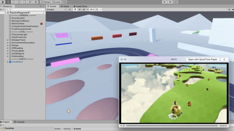Select BackgroundMusic object

20,21
